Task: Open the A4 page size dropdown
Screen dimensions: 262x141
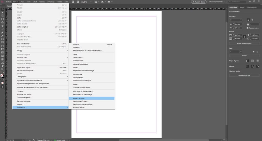Action: (x=236, y=20)
